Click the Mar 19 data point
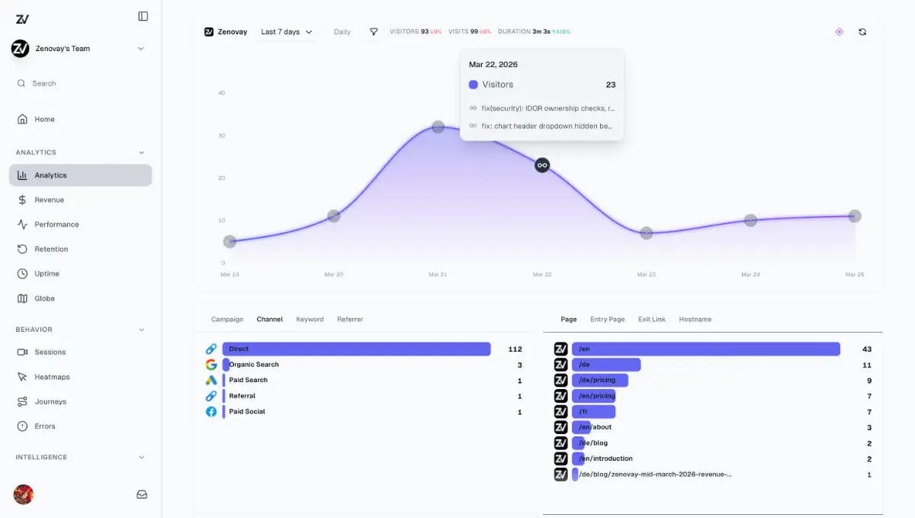915x518 pixels. tap(230, 242)
